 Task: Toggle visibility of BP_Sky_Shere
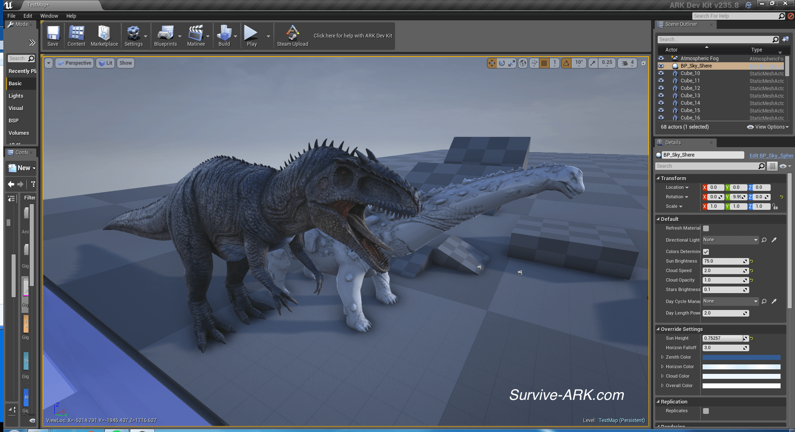click(661, 66)
